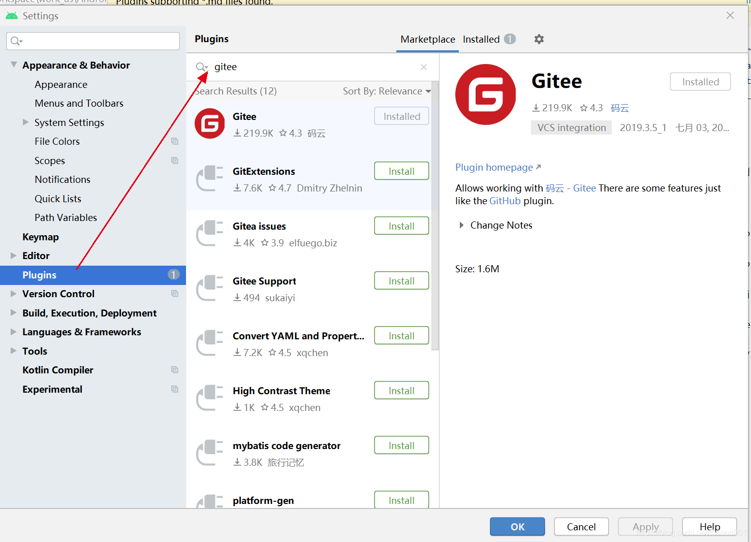
Task: Click OK to confirm settings
Action: pos(517,527)
